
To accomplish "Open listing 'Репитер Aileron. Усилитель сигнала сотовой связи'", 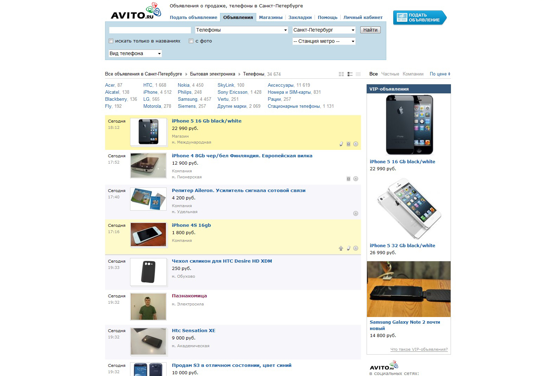I will tap(239, 191).
